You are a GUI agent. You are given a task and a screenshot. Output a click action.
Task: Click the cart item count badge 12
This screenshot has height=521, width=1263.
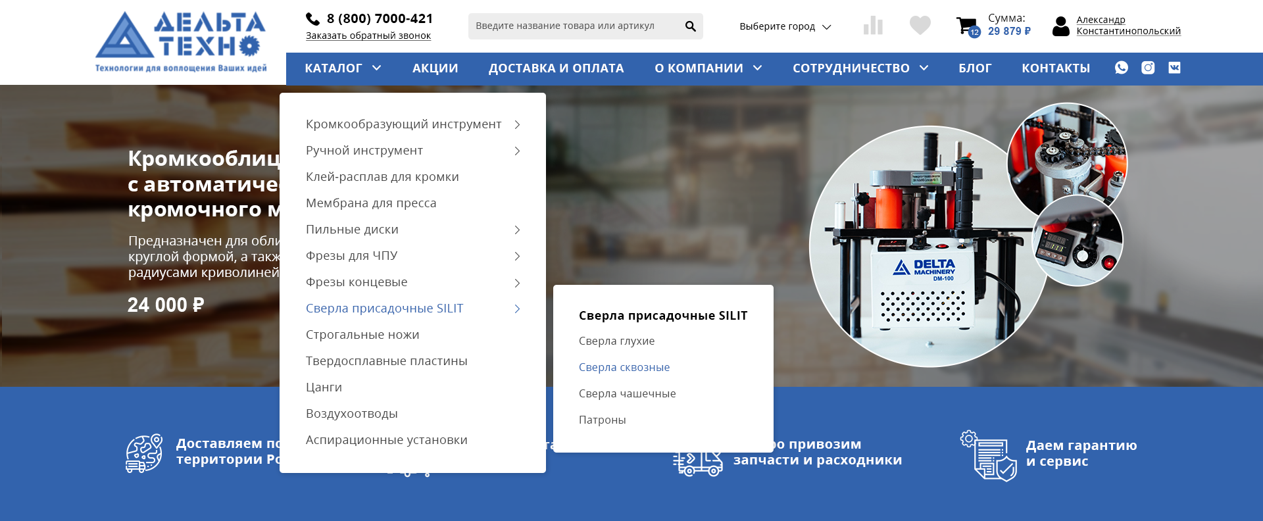[x=974, y=32]
